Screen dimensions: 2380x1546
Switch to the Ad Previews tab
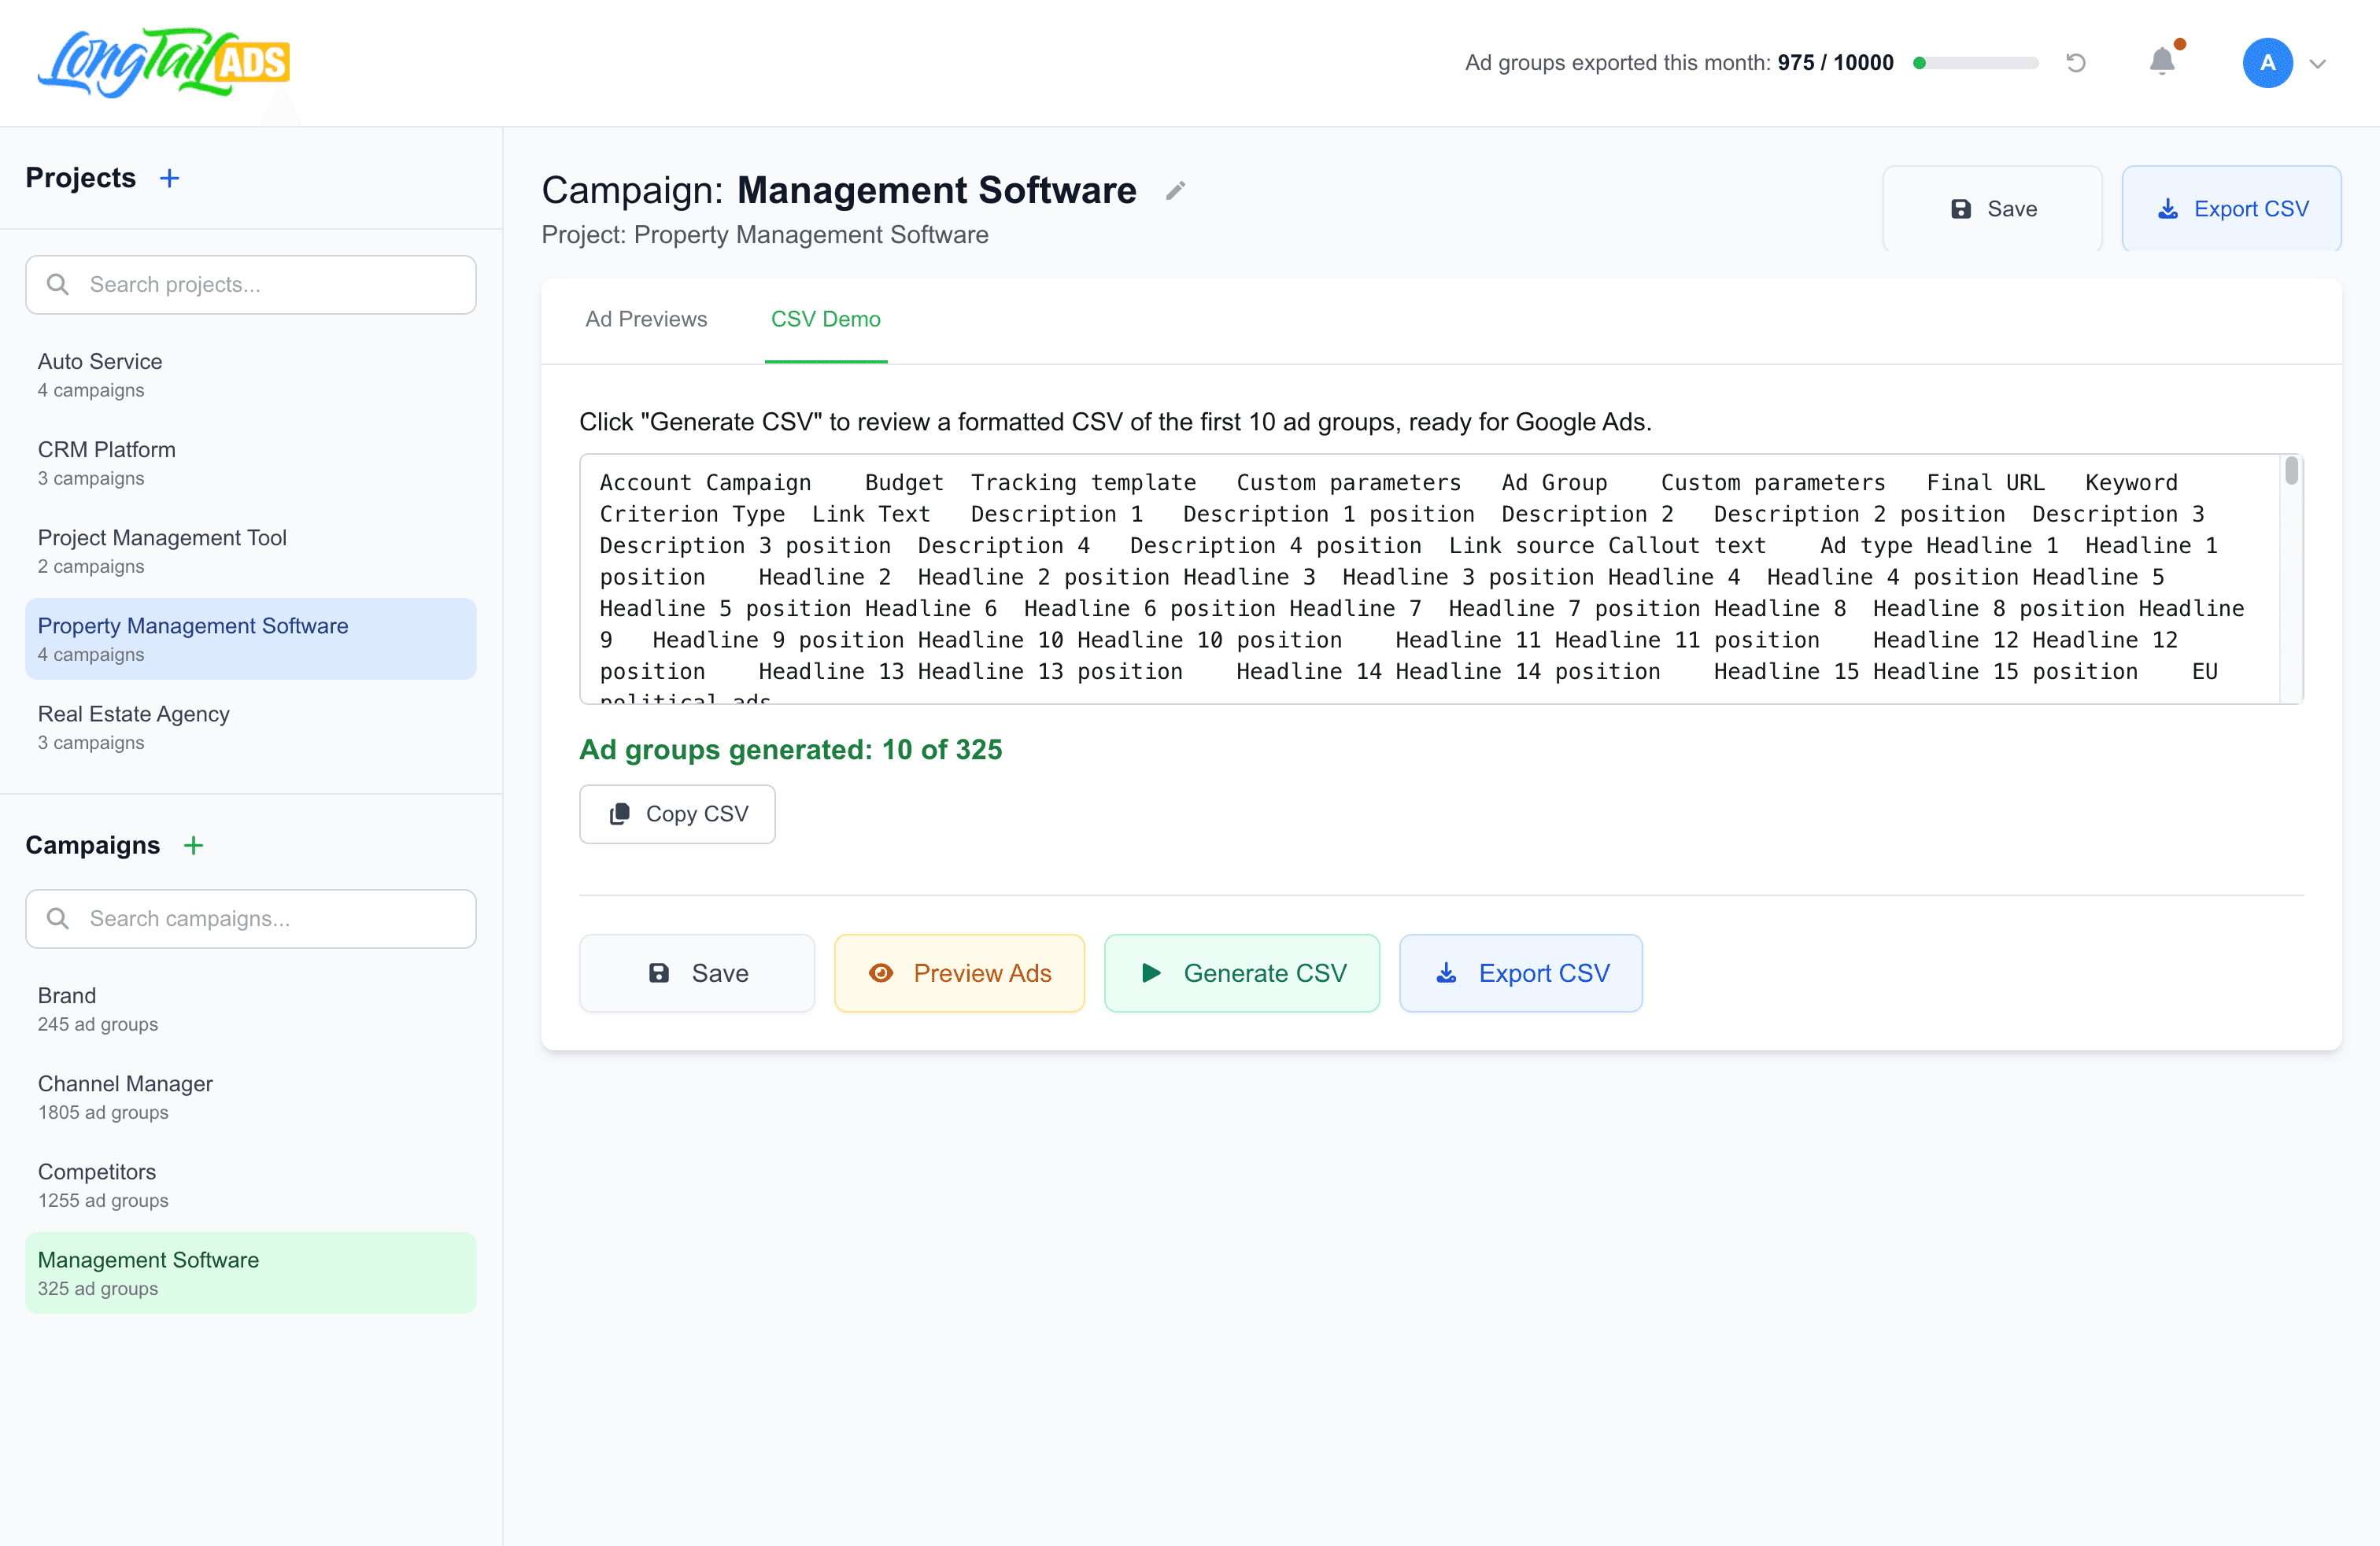click(x=646, y=319)
